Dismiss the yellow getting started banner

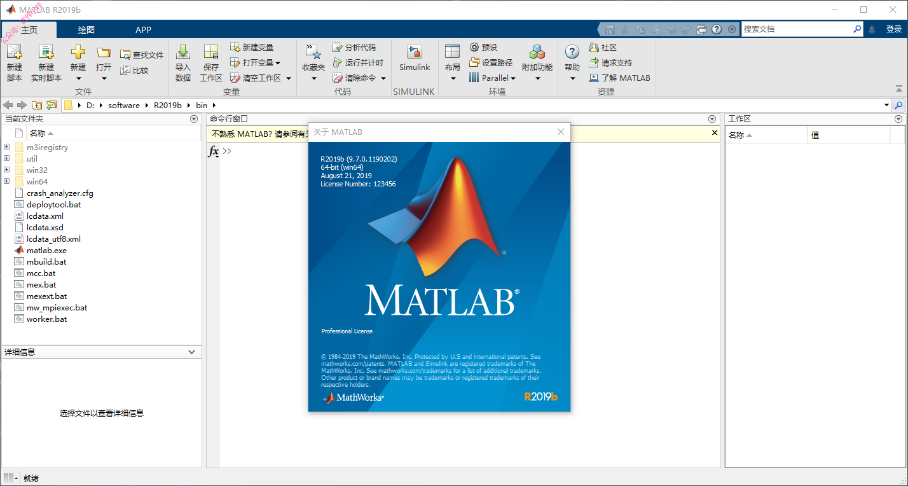pos(714,134)
